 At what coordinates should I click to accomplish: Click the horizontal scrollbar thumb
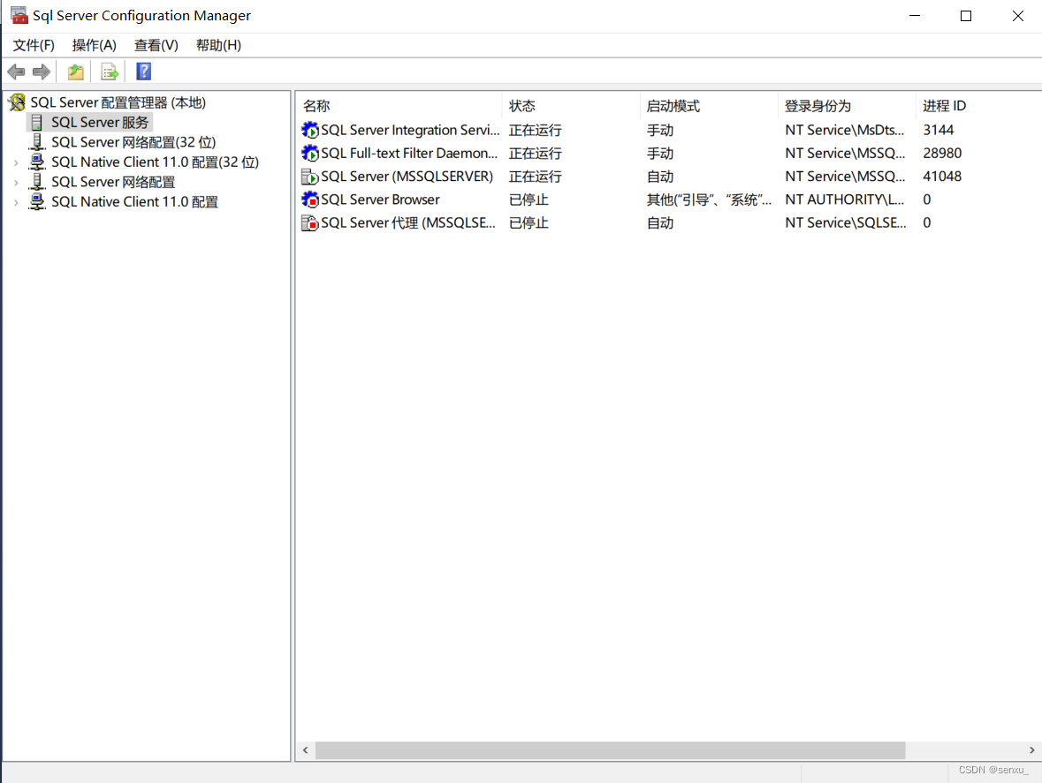(610, 749)
